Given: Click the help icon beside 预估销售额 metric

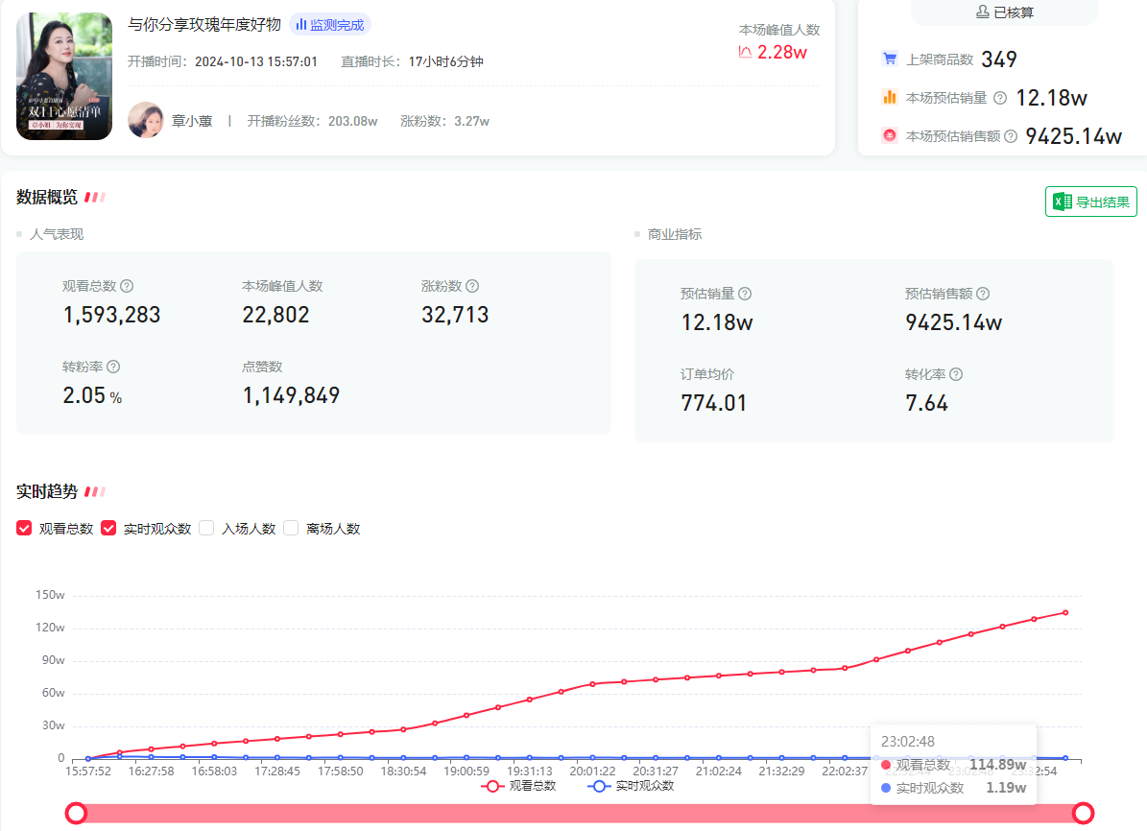Looking at the screenshot, I should [x=983, y=294].
